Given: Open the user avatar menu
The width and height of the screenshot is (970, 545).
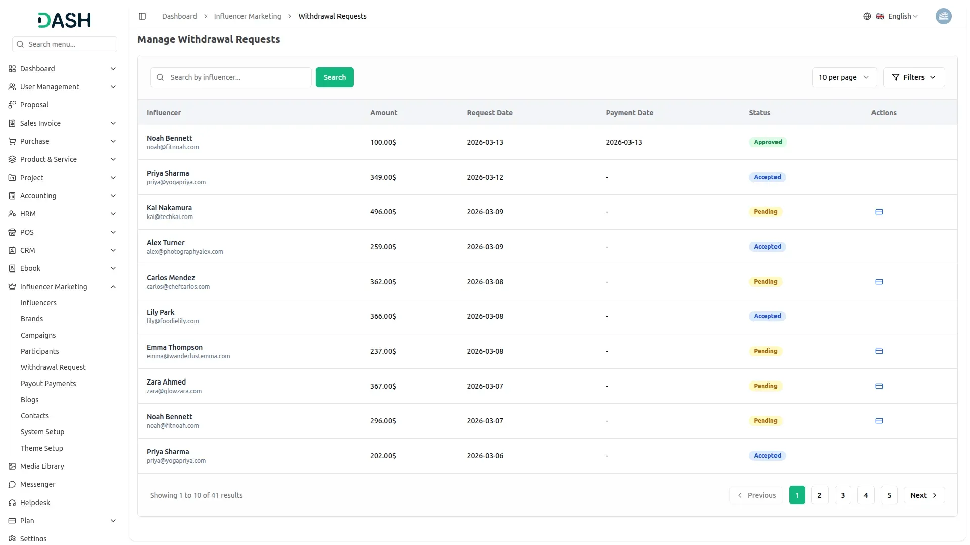Looking at the screenshot, I should 943,16.
